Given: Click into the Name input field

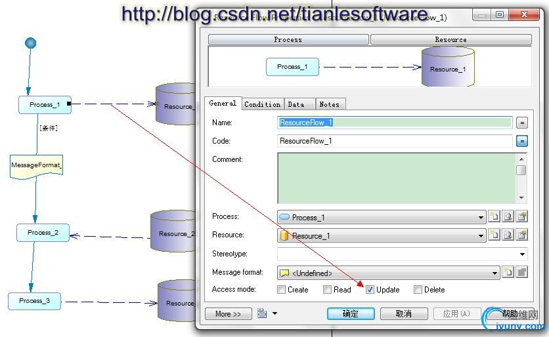Looking at the screenshot, I should [395, 123].
